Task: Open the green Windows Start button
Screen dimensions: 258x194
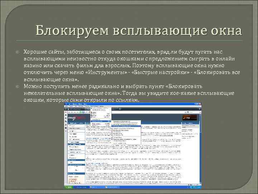Action: pos(69,188)
